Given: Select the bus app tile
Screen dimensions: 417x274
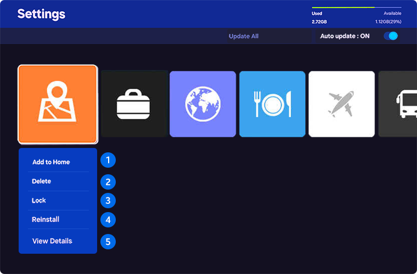Looking at the screenshot, I should 398,104.
